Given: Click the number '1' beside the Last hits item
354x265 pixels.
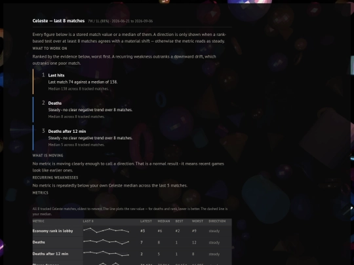Looking at the screenshot, I should click(43, 75).
